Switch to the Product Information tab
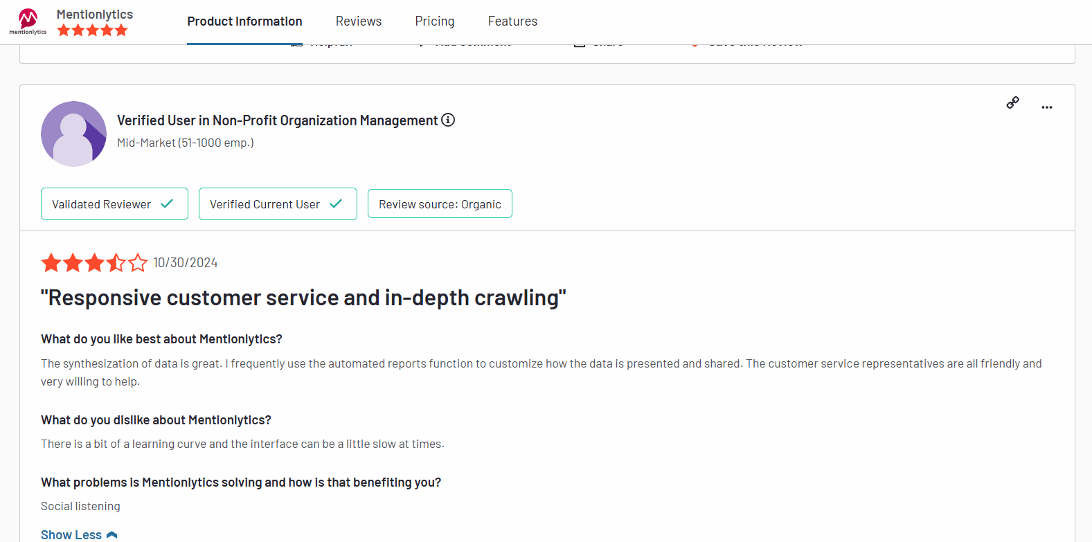Screen dimensions: 1092x542 point(244,21)
